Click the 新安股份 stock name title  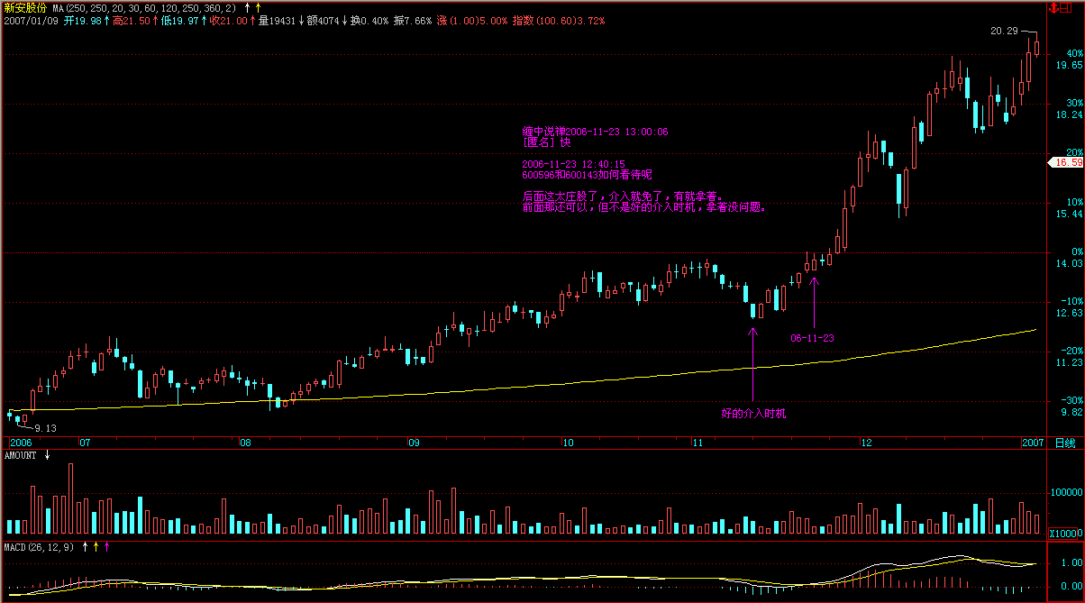point(25,7)
